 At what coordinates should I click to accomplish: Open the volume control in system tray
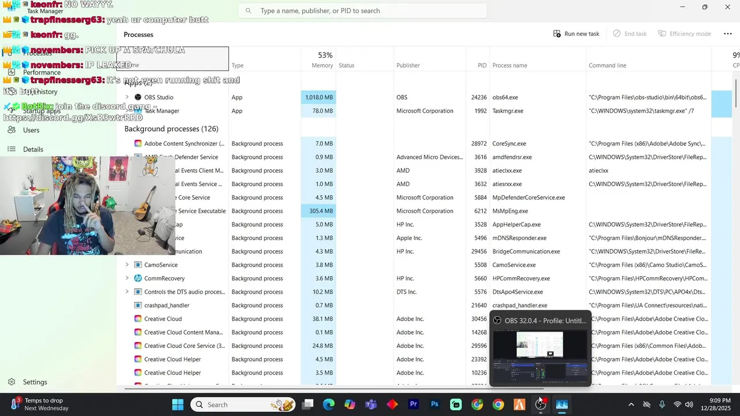click(689, 404)
